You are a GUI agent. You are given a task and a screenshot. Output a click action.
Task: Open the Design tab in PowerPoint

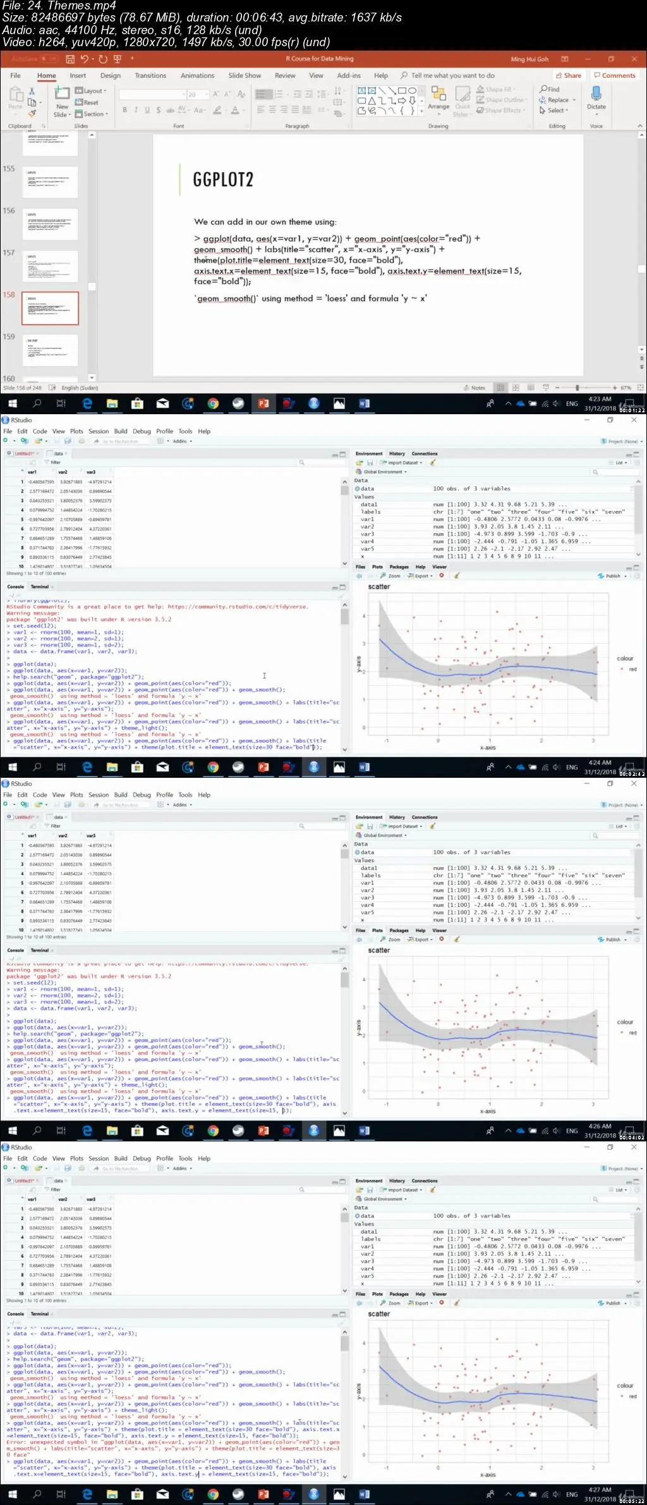pyautogui.click(x=110, y=75)
